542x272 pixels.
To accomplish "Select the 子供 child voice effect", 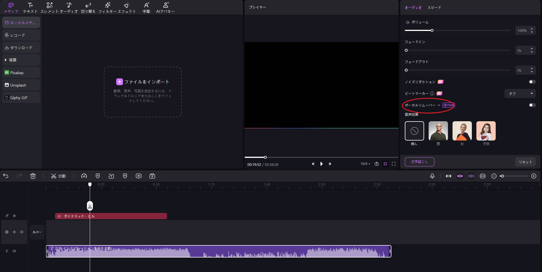I will tap(486, 131).
